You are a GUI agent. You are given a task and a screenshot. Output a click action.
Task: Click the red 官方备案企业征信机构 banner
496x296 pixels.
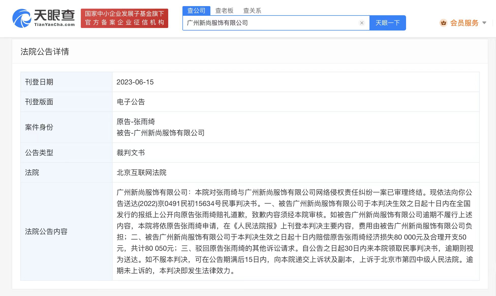pyautogui.click(x=124, y=18)
